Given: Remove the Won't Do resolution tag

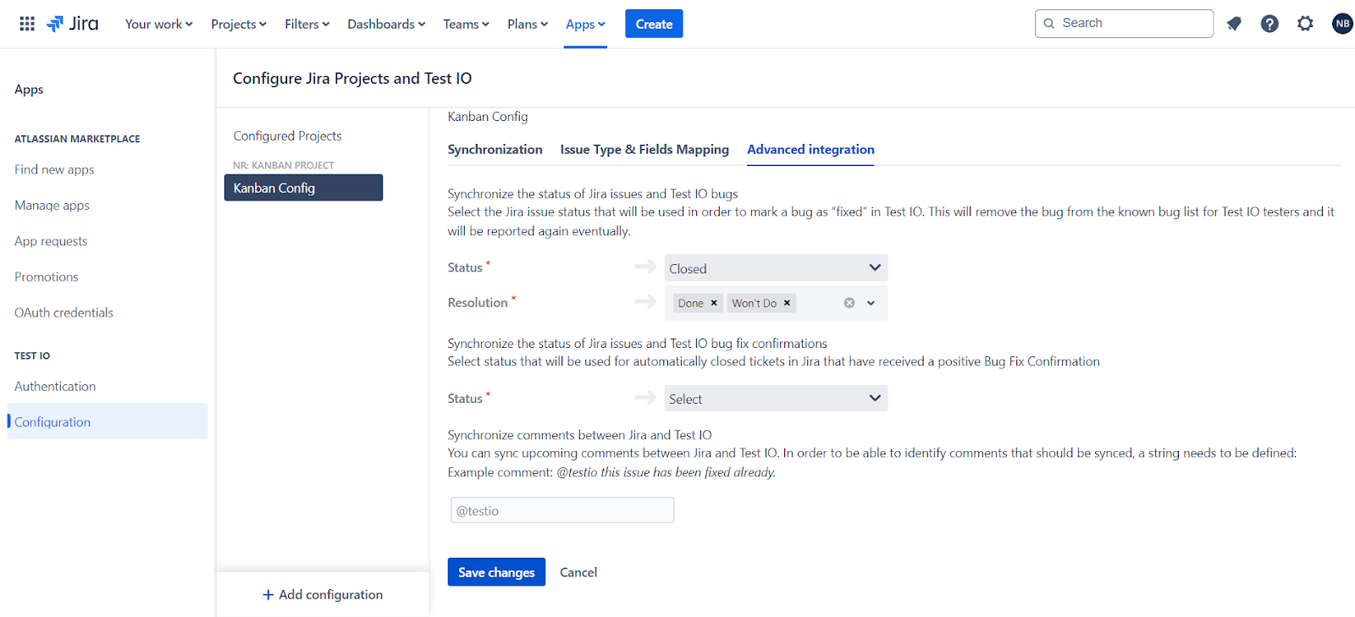Looking at the screenshot, I should click(x=787, y=303).
